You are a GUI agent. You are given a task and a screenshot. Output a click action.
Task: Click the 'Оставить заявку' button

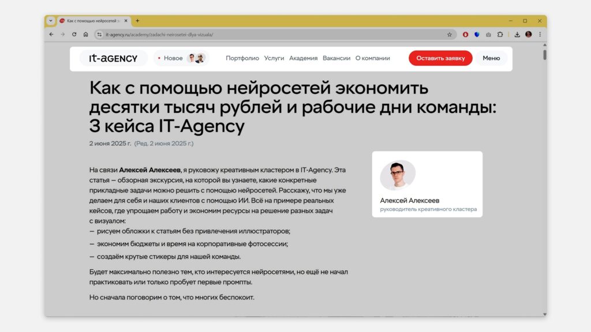click(440, 58)
